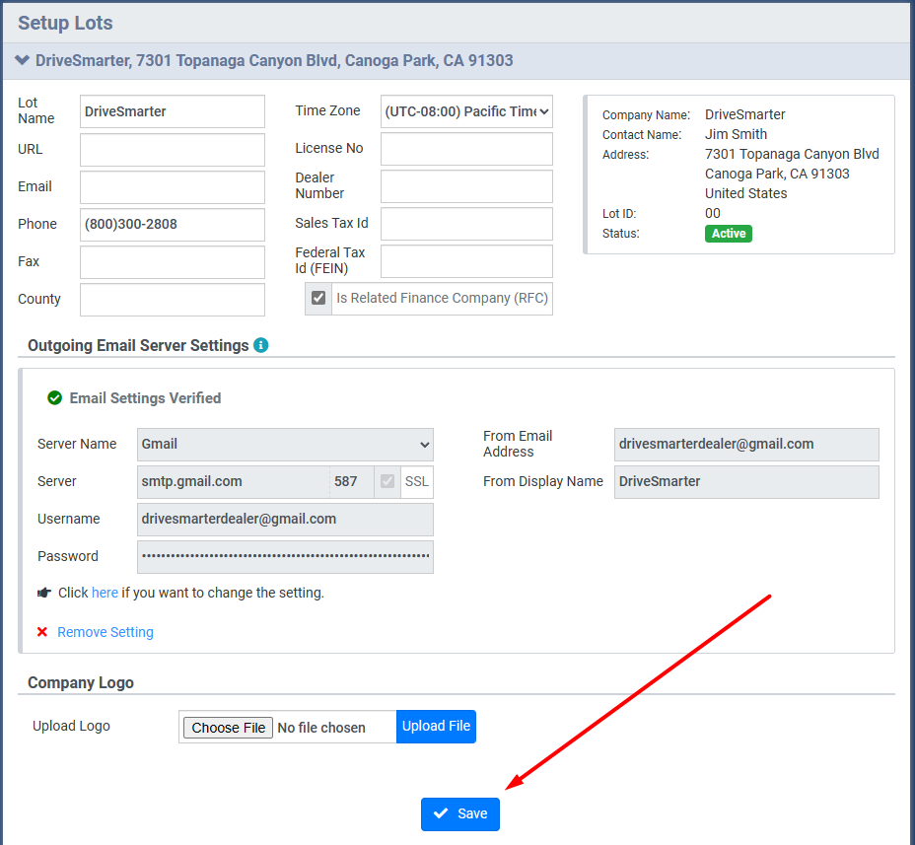This screenshot has width=915, height=845.
Task: Toggle Is Related Finance Company checkbox
Action: point(318,298)
